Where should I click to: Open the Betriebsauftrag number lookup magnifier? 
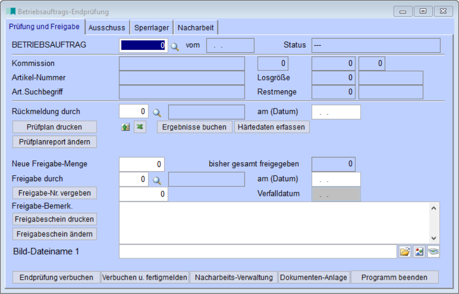(x=173, y=45)
